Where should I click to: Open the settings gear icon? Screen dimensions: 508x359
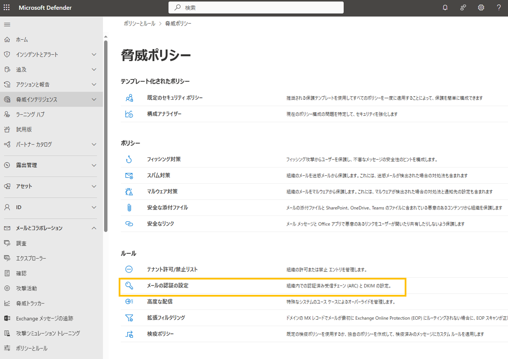(x=481, y=7)
